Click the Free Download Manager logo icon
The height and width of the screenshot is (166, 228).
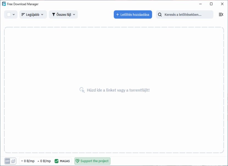pyautogui.click(x=4, y=4)
